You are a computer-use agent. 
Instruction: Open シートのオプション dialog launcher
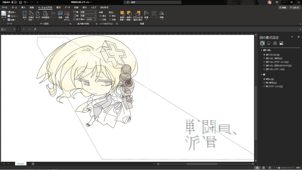[x=117, y=24]
